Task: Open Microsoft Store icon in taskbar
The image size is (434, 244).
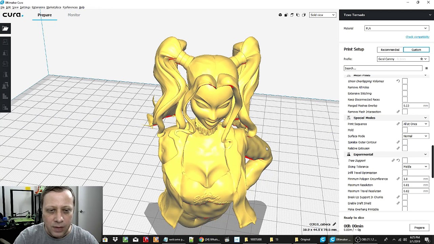Action: pyautogui.click(x=105, y=240)
